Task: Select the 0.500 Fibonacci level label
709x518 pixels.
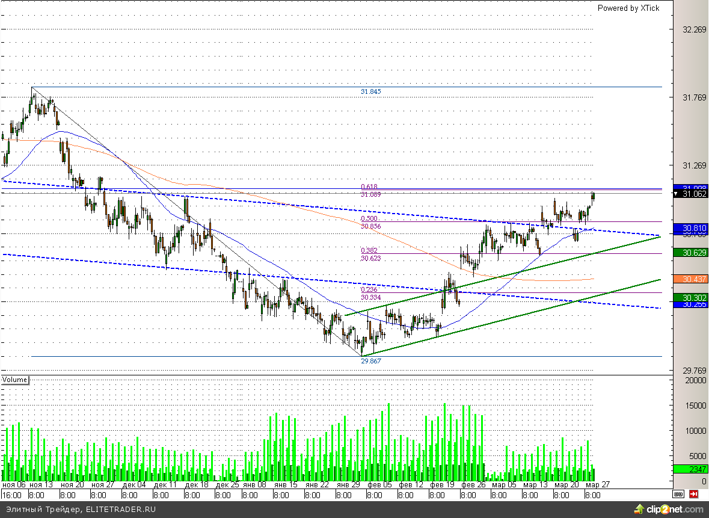Action: (369, 219)
